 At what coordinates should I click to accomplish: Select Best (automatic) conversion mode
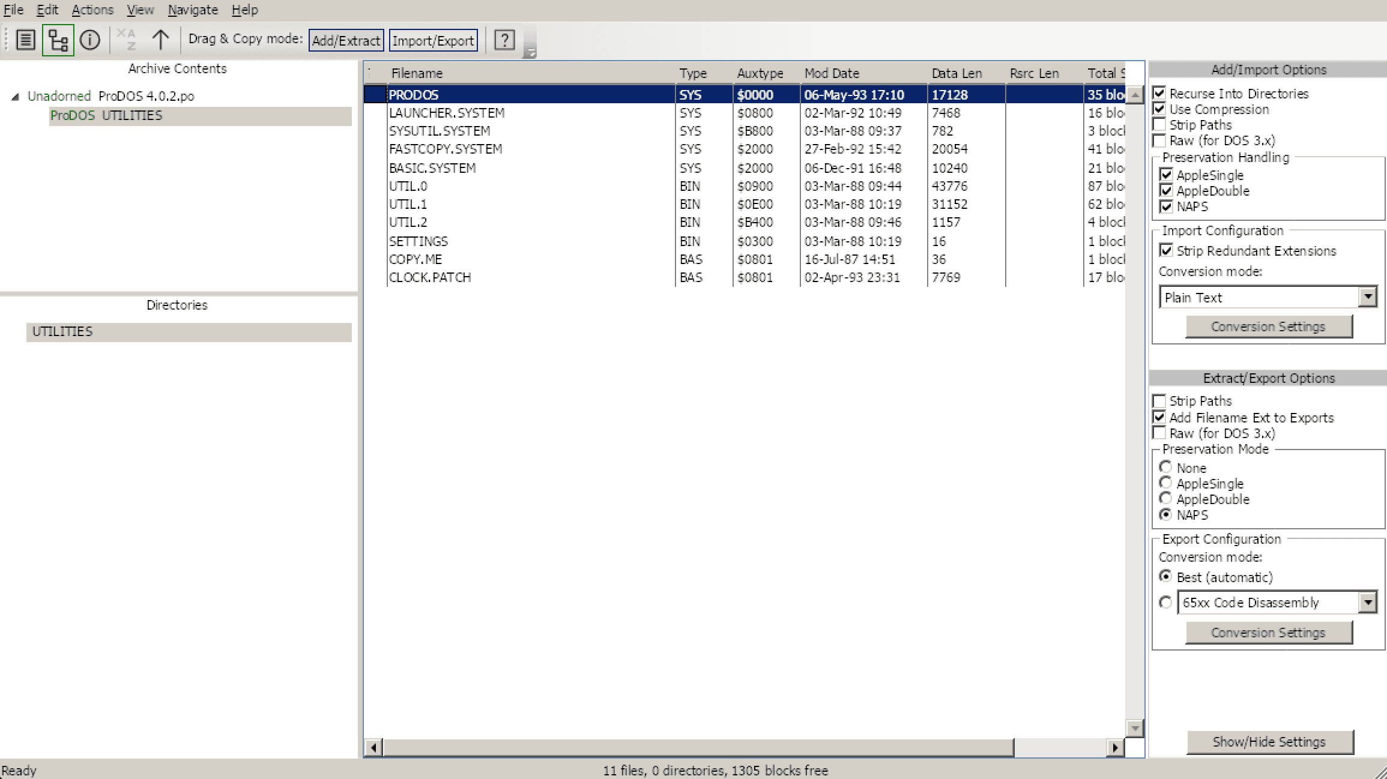(x=1165, y=576)
